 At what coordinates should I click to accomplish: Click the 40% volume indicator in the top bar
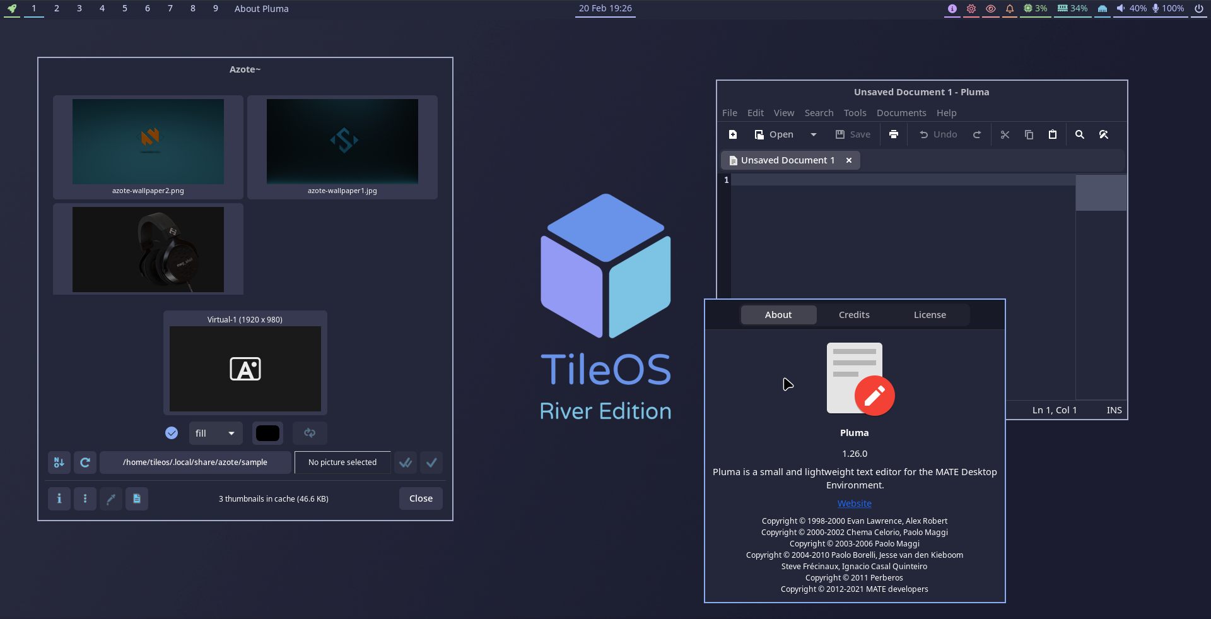coord(1132,9)
